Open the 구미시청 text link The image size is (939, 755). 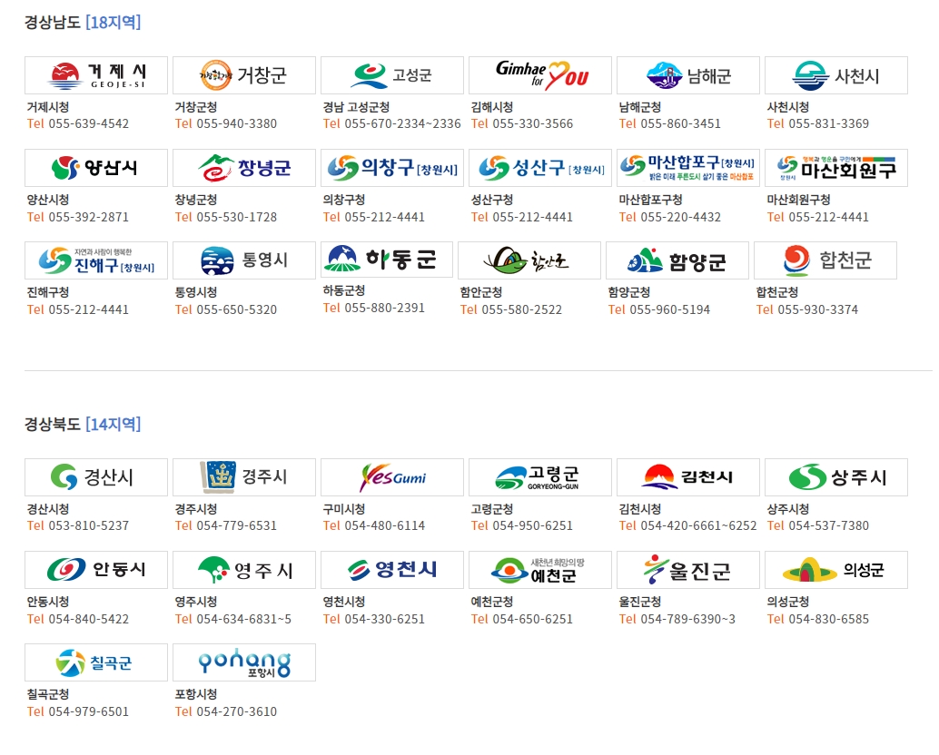344,509
